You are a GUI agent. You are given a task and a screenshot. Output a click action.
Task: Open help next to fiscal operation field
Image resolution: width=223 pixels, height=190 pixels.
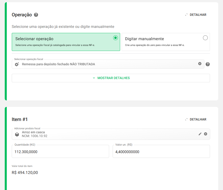point(207,64)
